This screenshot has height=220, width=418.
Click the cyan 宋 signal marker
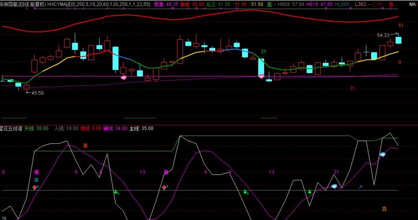tap(36, 181)
